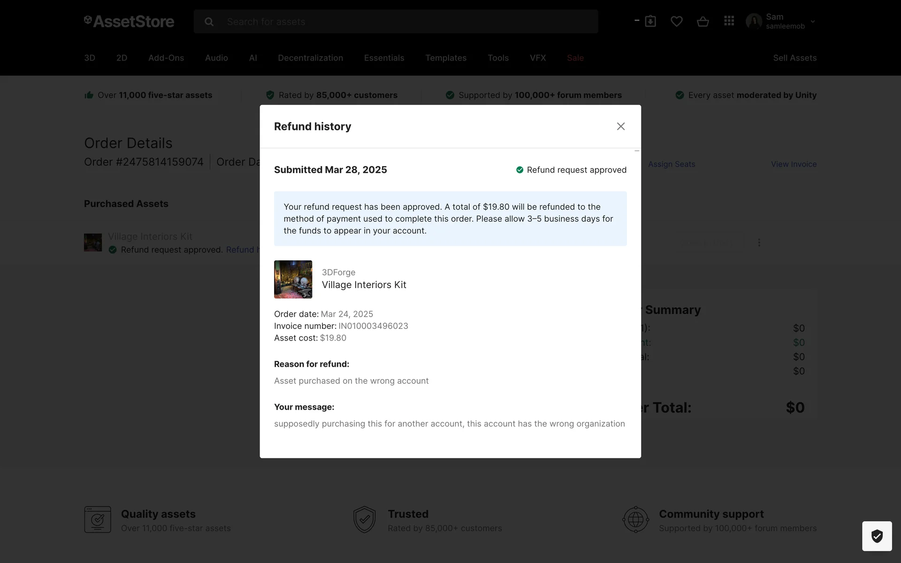Click Sam's profile avatar
This screenshot has height=563, width=901.
coord(754,21)
